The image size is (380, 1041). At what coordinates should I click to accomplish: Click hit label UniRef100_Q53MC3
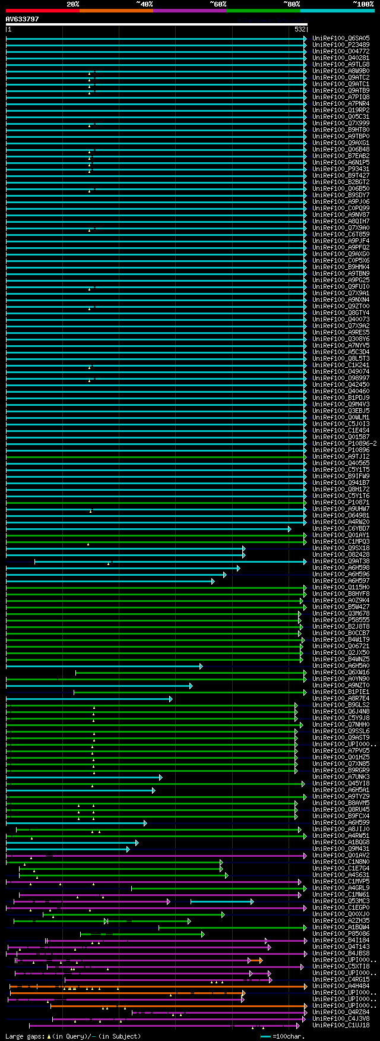(341, 901)
